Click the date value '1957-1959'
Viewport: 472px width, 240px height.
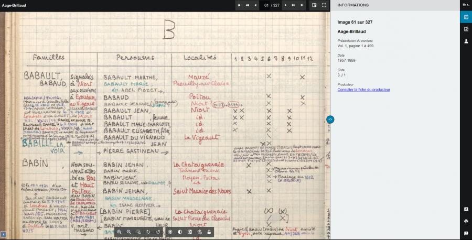click(346, 60)
